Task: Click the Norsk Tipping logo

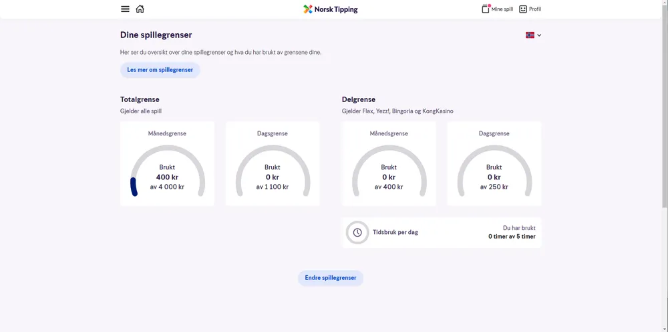Action: (x=331, y=9)
